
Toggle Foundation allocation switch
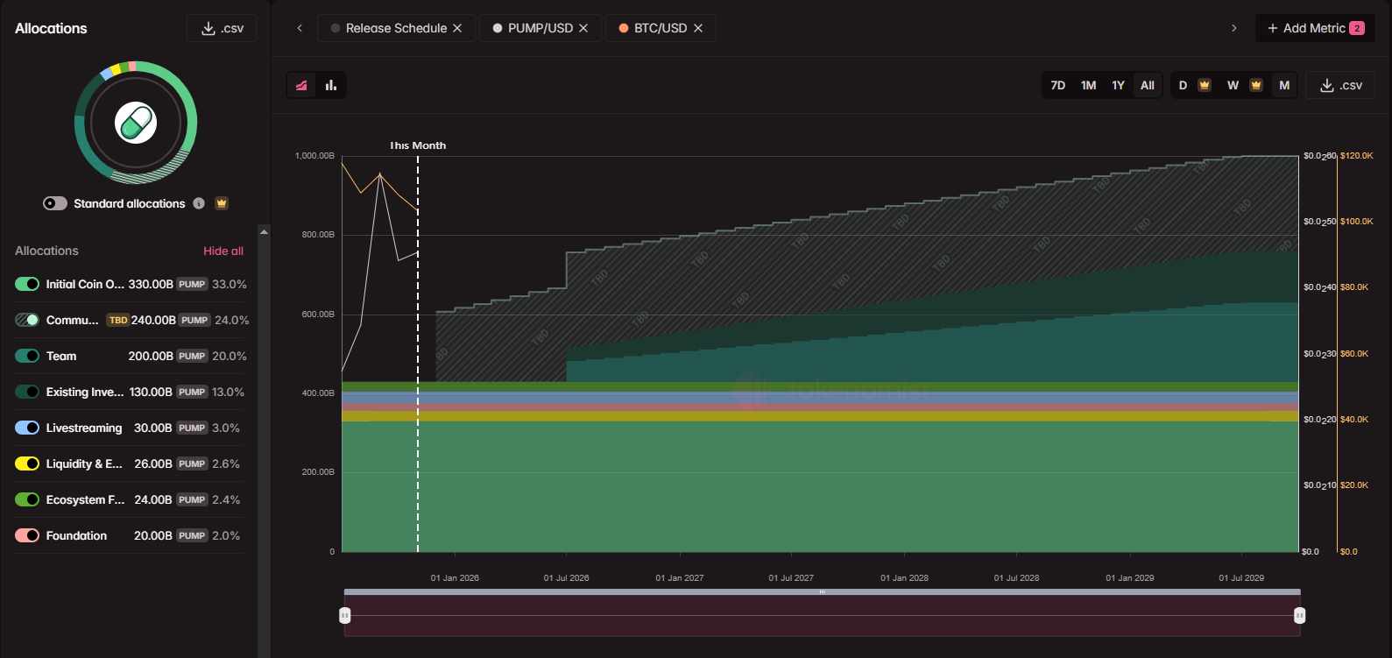click(x=27, y=535)
